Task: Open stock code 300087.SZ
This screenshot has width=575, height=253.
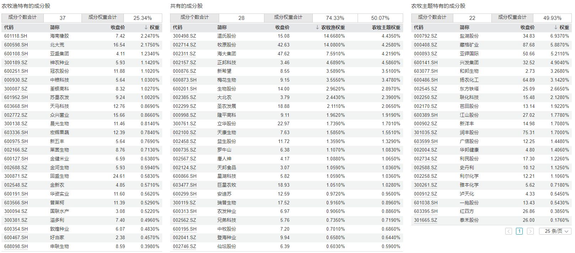Action: 16,89
